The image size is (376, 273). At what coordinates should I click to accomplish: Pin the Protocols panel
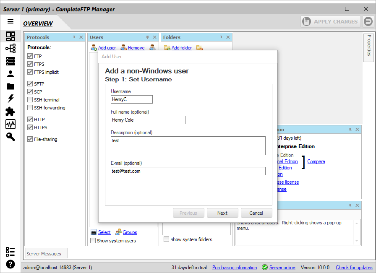pyautogui.click(x=74, y=37)
